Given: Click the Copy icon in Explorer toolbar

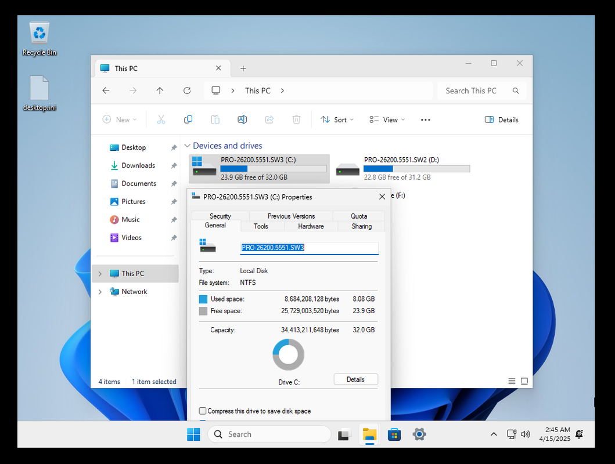Looking at the screenshot, I should pos(188,119).
